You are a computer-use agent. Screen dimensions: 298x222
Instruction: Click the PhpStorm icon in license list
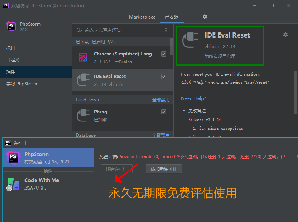click(13, 158)
